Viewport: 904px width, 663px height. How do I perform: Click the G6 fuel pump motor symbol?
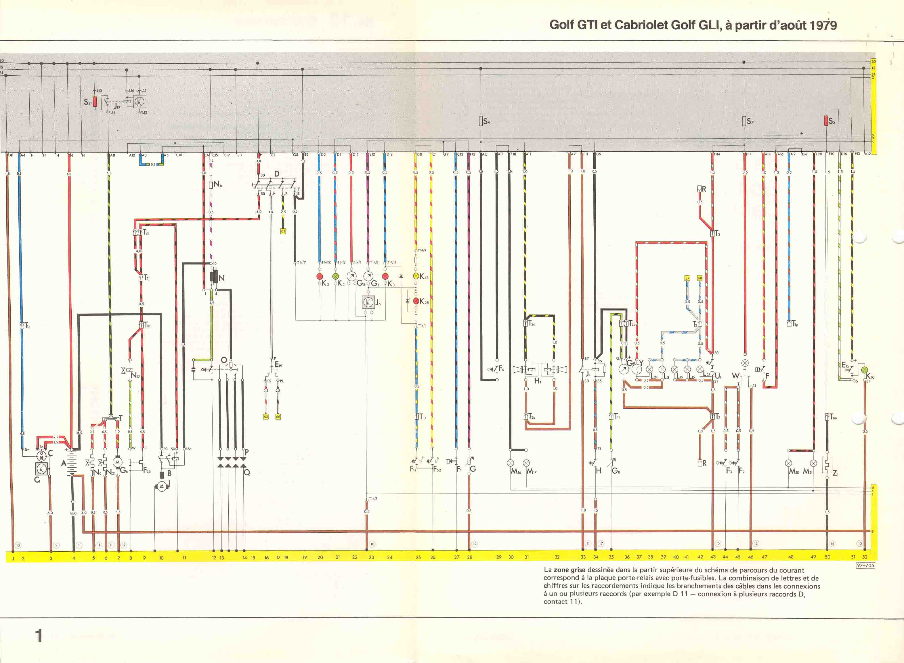coord(118,462)
